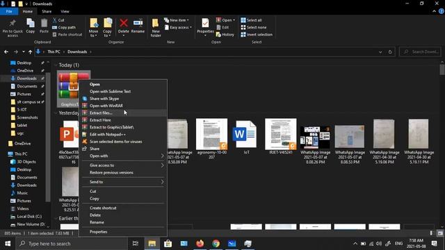Select the agronomy-10-00 207 file

211,139
